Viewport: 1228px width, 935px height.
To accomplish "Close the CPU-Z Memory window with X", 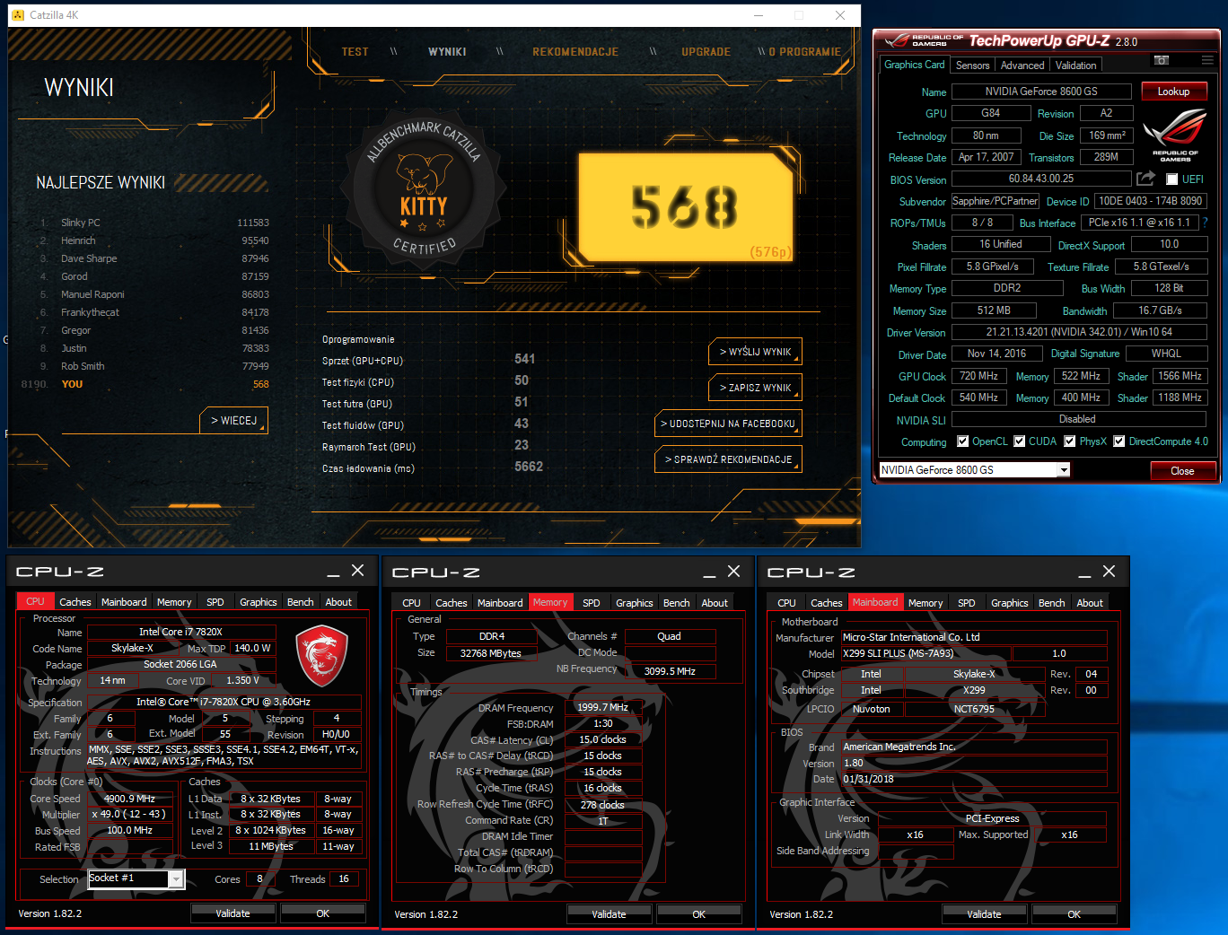I will point(733,572).
